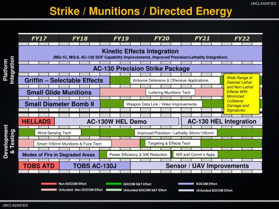
Task: Click the Sensor / UAV Improvements bar
Action: click(196, 166)
